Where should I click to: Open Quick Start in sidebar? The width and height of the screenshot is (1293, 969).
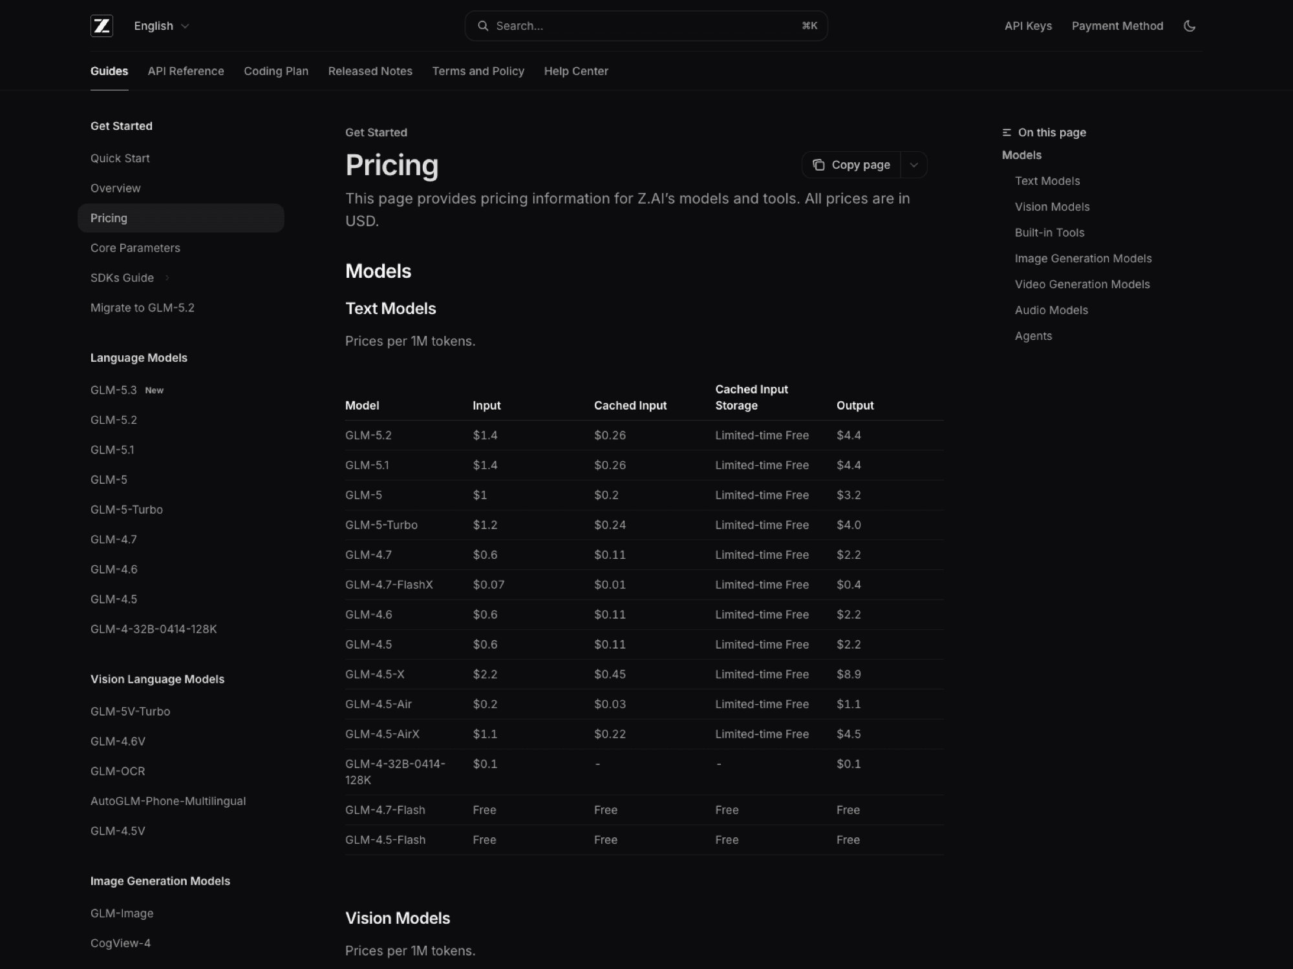click(x=120, y=158)
